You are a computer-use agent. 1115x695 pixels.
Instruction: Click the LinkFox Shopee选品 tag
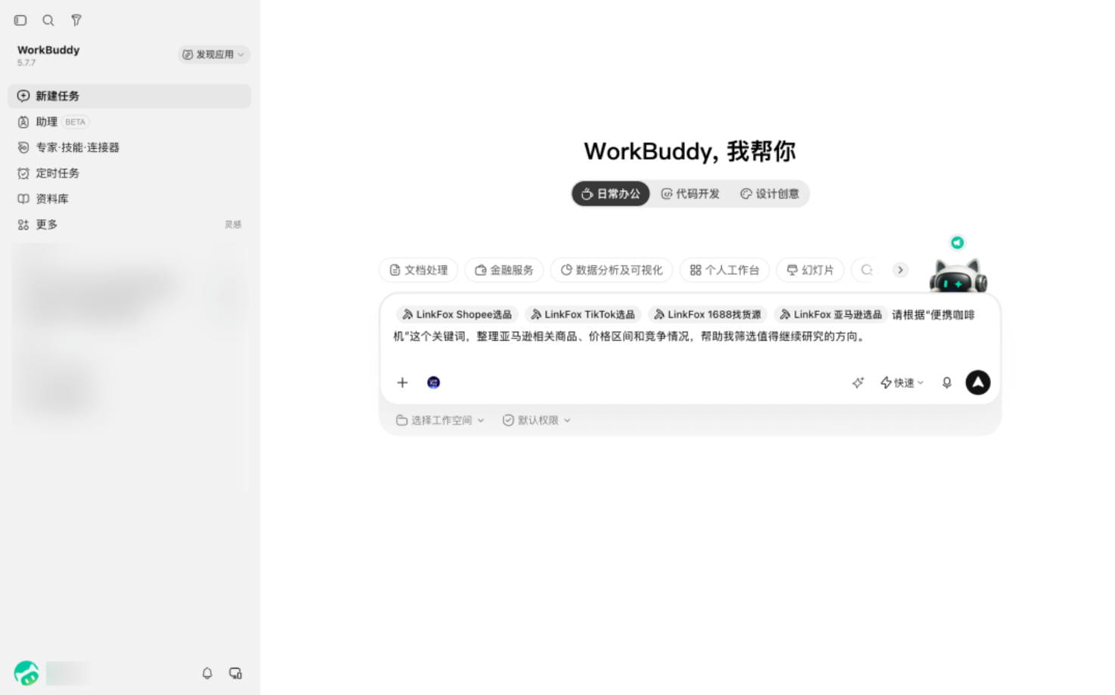[457, 314]
